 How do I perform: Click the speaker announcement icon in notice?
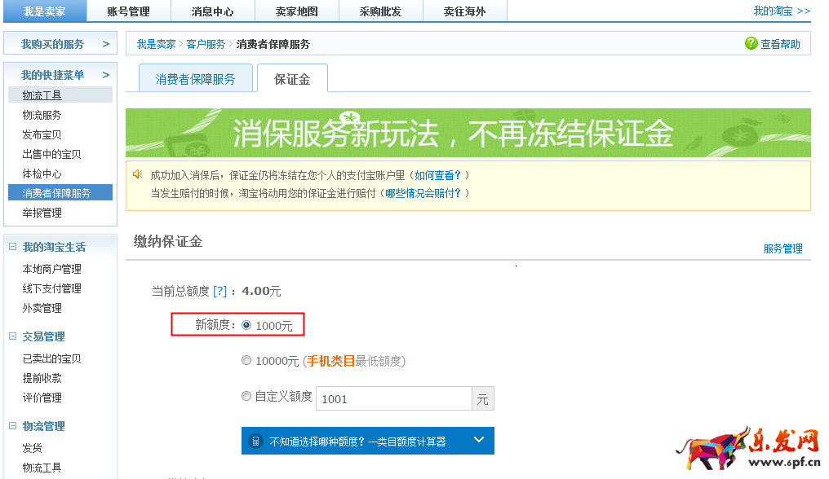point(138,174)
